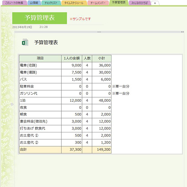Click the 予算管理表 embedded file label
187x187 pixels.
(x=46, y=42)
